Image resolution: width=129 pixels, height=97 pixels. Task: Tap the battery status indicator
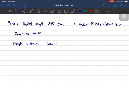tap(125, 1)
